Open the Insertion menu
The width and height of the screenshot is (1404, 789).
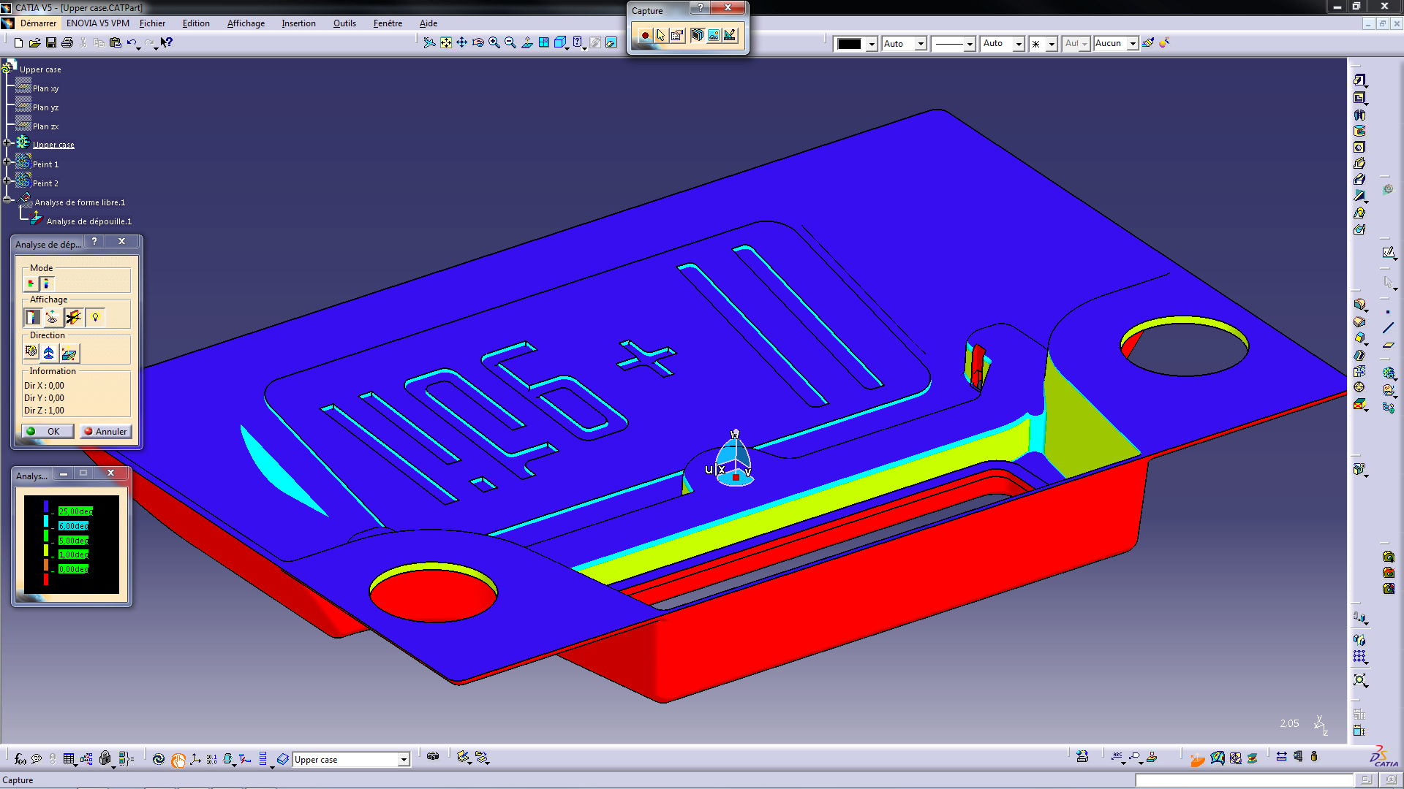298,23
